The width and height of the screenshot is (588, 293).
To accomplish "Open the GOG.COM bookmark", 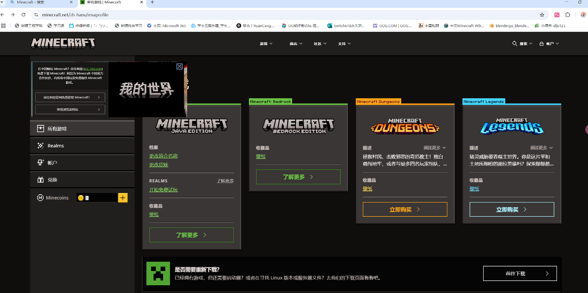I will pos(392,25).
